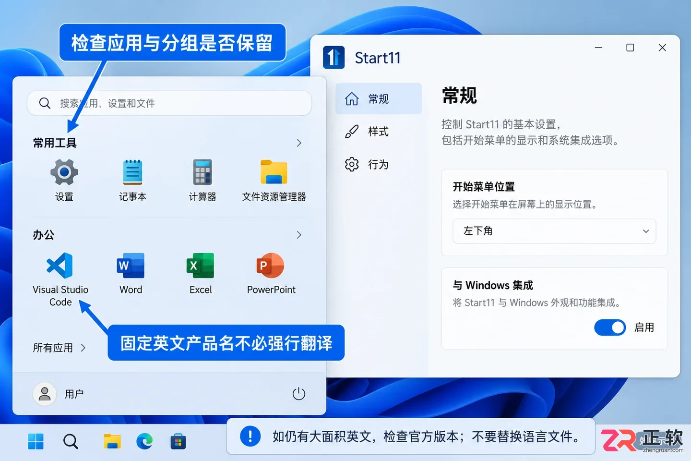This screenshot has height=461, width=691.
Task: Click the 常用工具 group title
Action: point(55,143)
